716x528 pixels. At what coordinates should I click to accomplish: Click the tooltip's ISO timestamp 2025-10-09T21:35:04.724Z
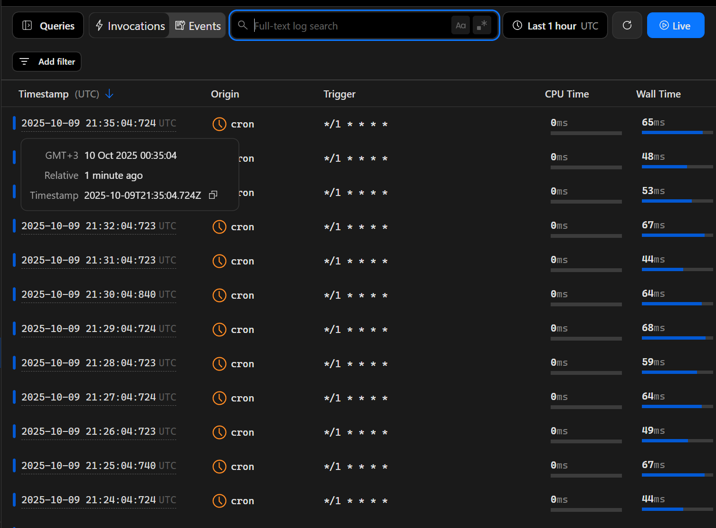143,196
